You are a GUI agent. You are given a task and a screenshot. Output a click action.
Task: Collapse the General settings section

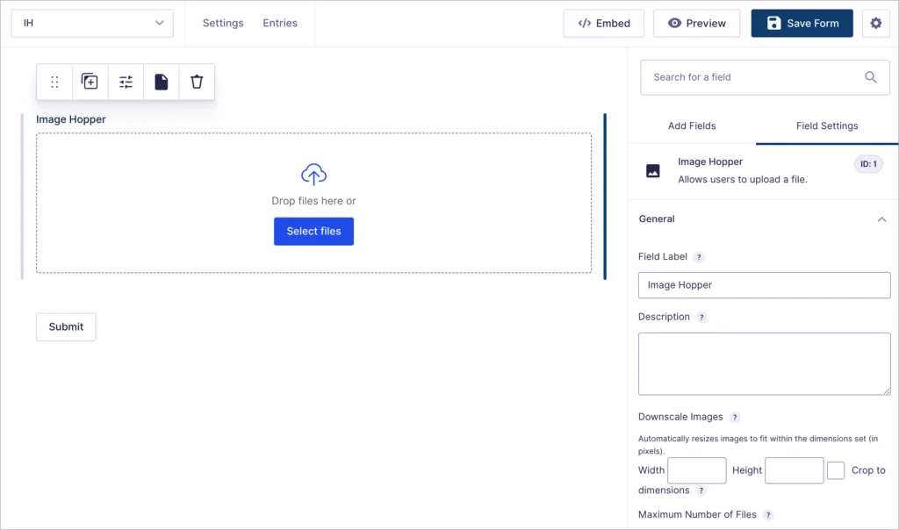point(881,219)
